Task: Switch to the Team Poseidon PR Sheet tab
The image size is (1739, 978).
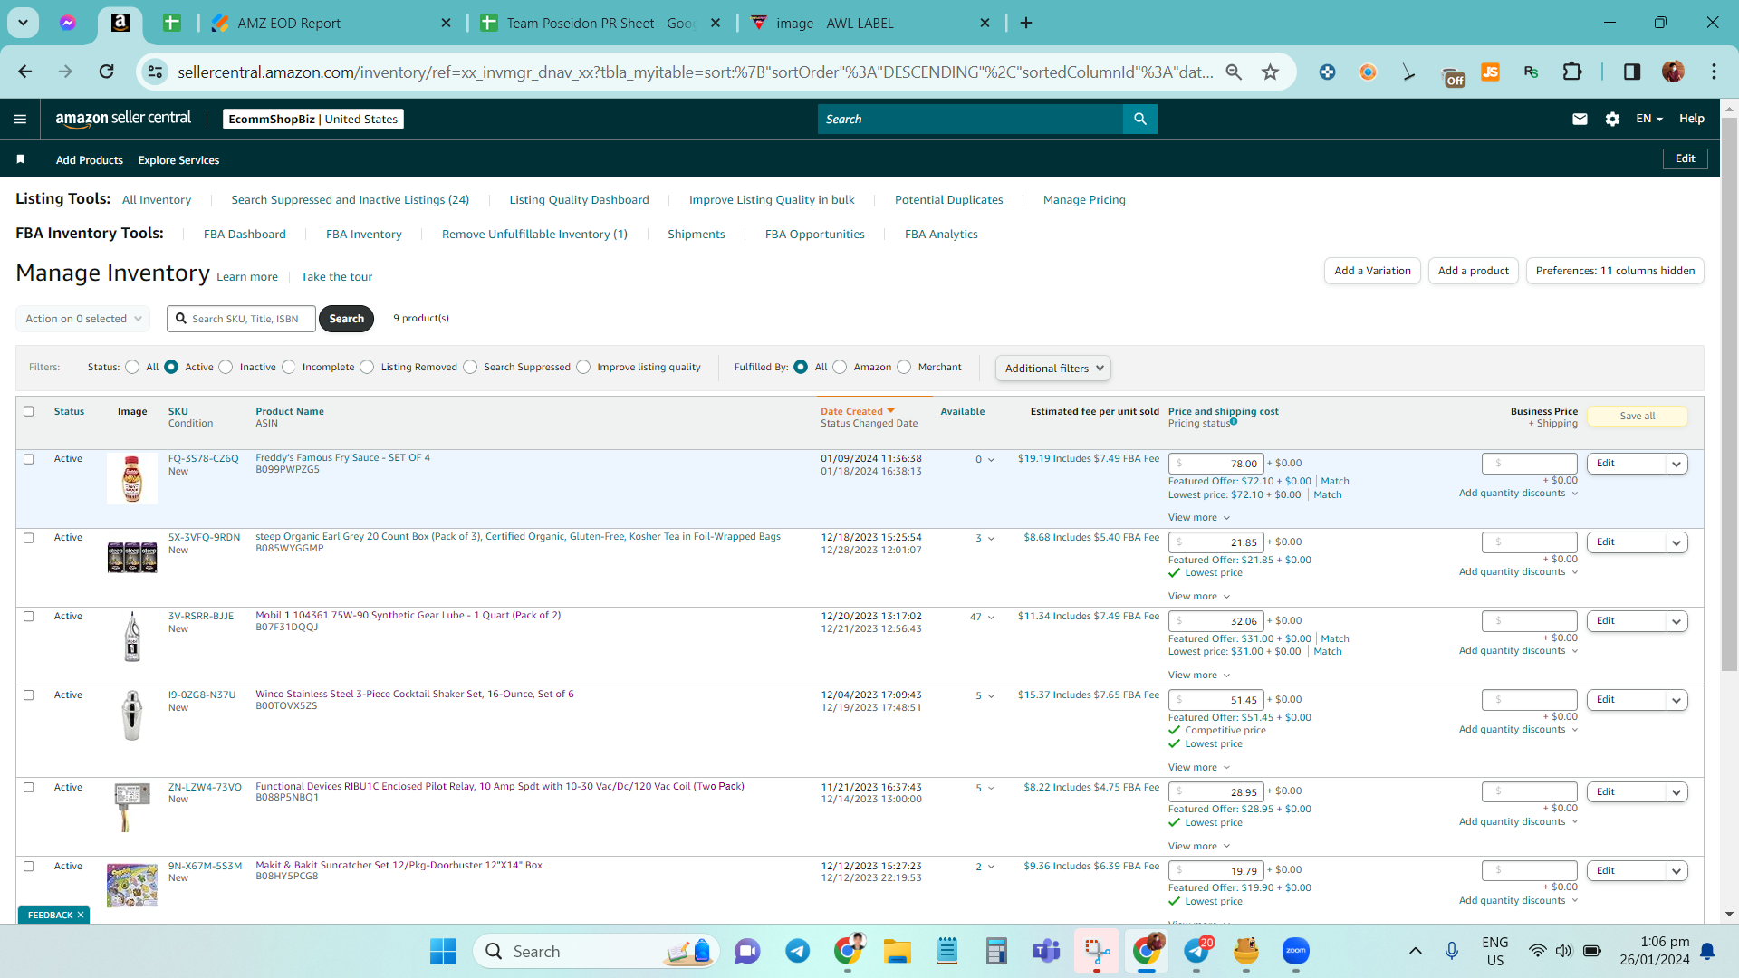Action: pyautogui.click(x=600, y=23)
